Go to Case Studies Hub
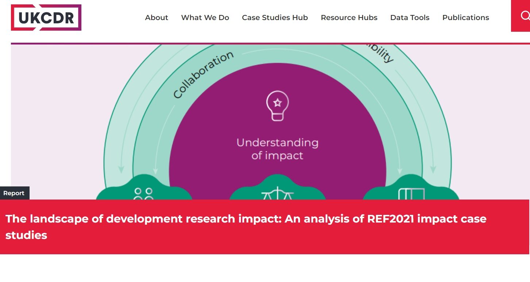The width and height of the screenshot is (530, 282). 275,18
